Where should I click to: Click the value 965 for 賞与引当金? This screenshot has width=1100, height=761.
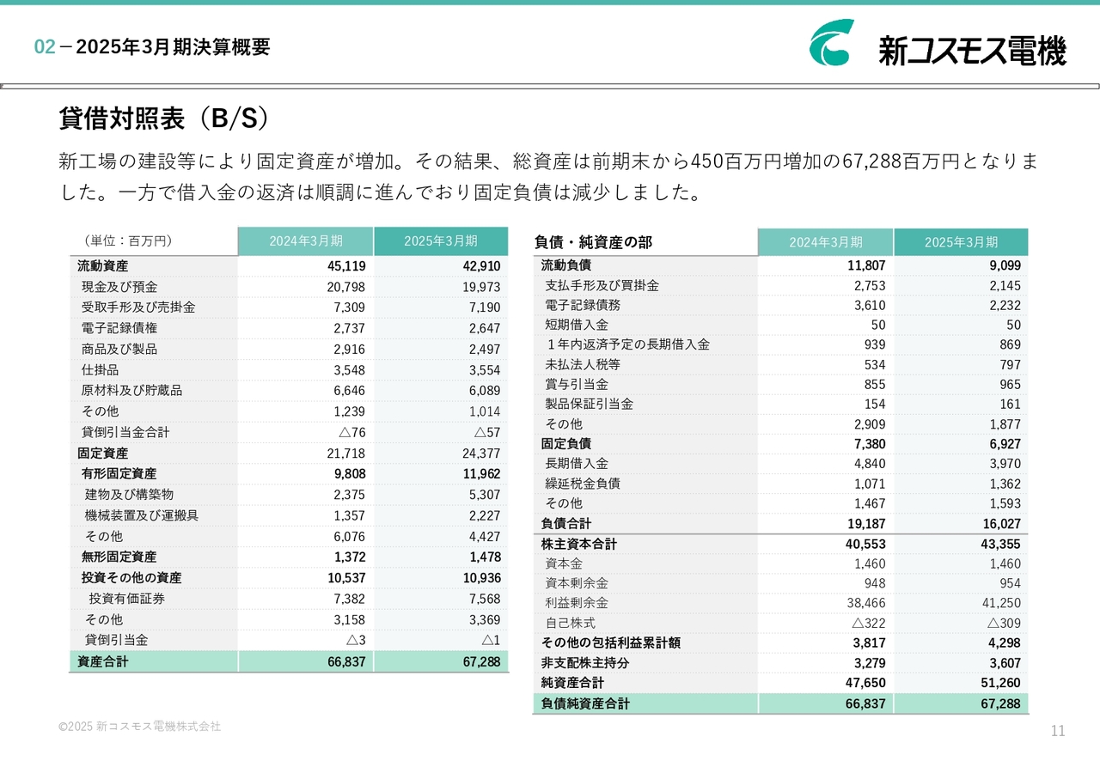point(1011,385)
